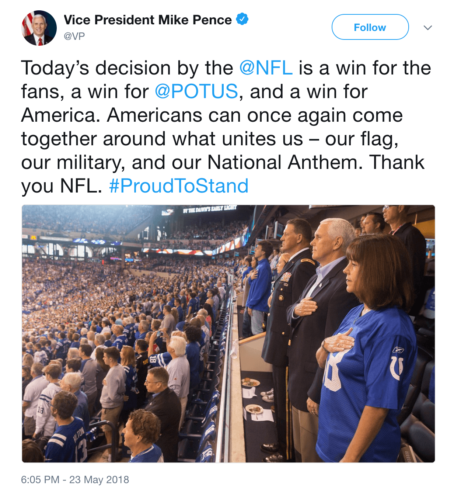Click the "By the dawn's early light" scoreboard text
The height and width of the screenshot is (492, 454).
(x=209, y=209)
